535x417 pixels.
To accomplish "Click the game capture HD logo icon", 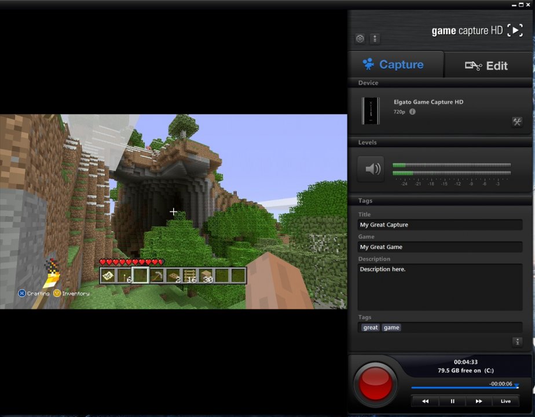I will point(515,30).
